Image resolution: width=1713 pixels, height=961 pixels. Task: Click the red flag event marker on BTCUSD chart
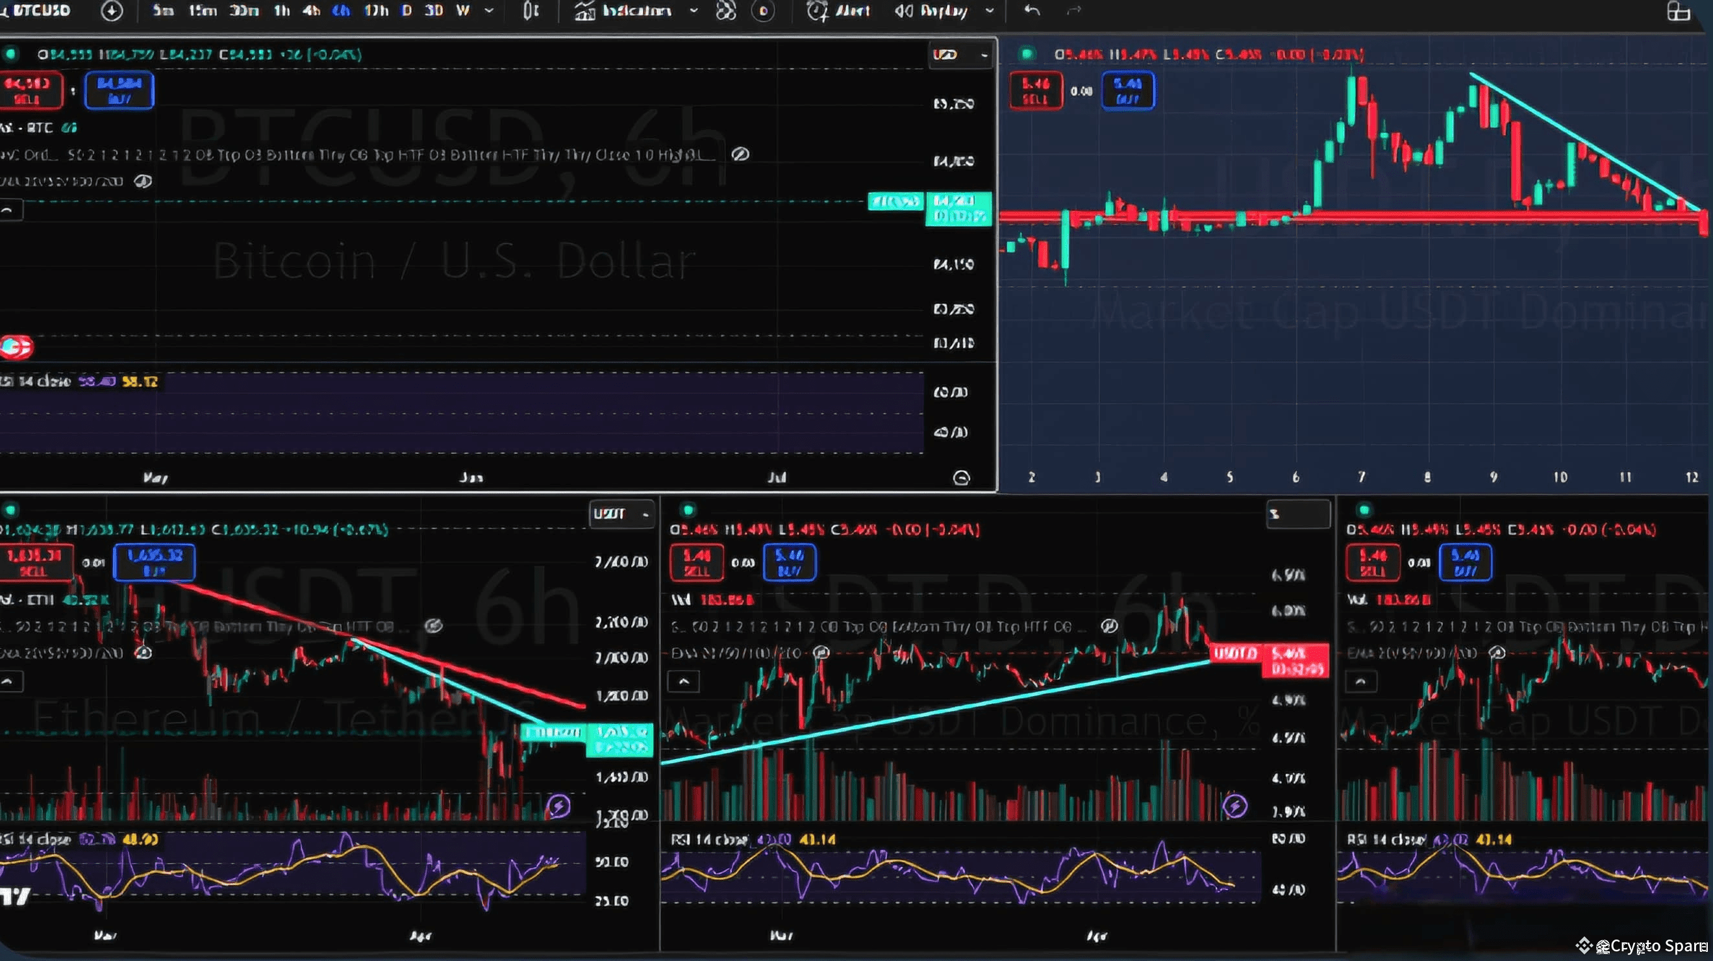pyautogui.click(x=16, y=347)
